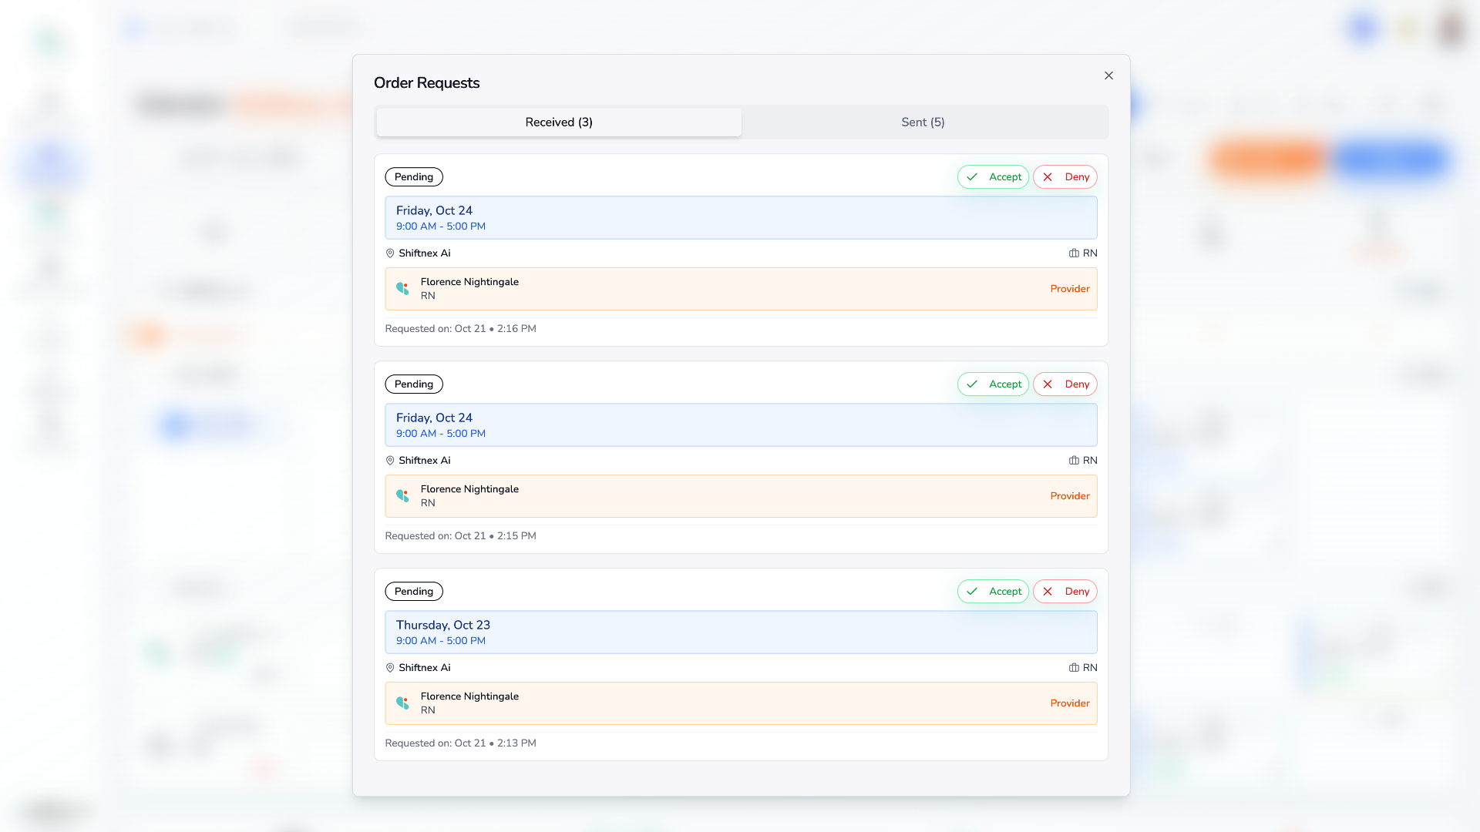Click RN briefcase icon in the 2:15 PM request
The height and width of the screenshot is (832, 1480).
pyautogui.click(x=1074, y=461)
